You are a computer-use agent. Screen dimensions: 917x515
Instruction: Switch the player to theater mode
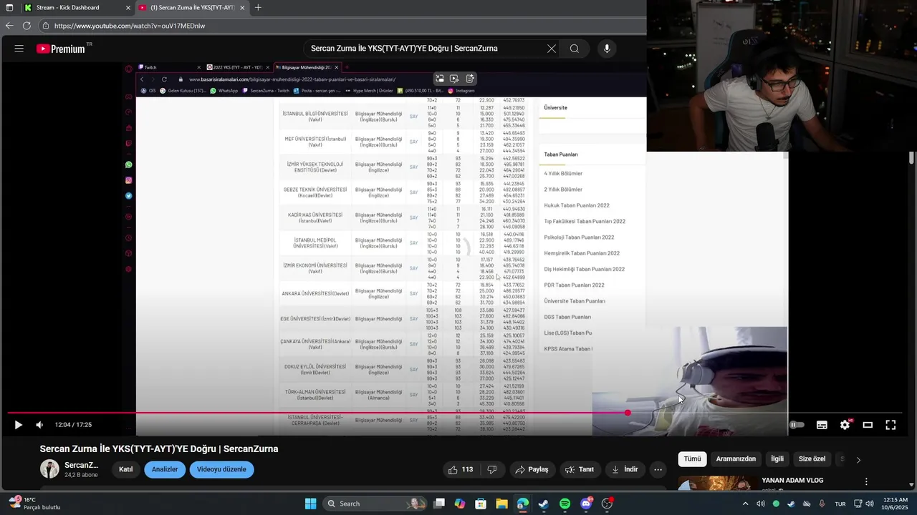868,425
